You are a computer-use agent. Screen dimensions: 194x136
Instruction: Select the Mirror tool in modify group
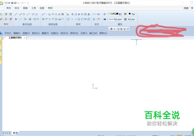(79, 14)
